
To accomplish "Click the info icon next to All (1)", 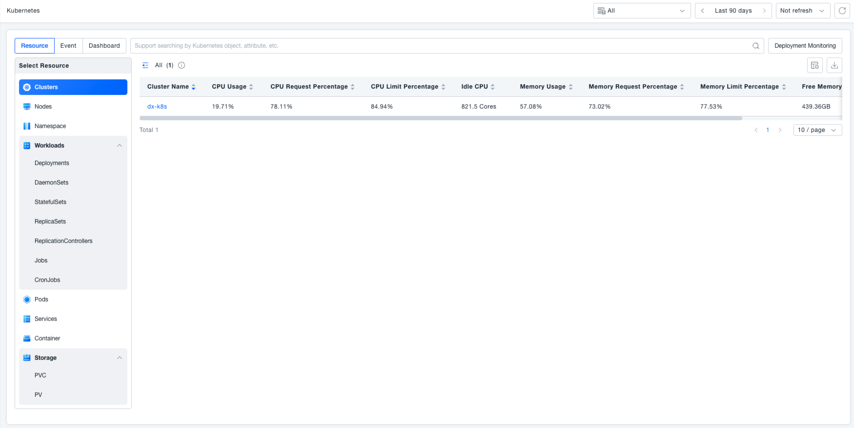I will tap(182, 65).
